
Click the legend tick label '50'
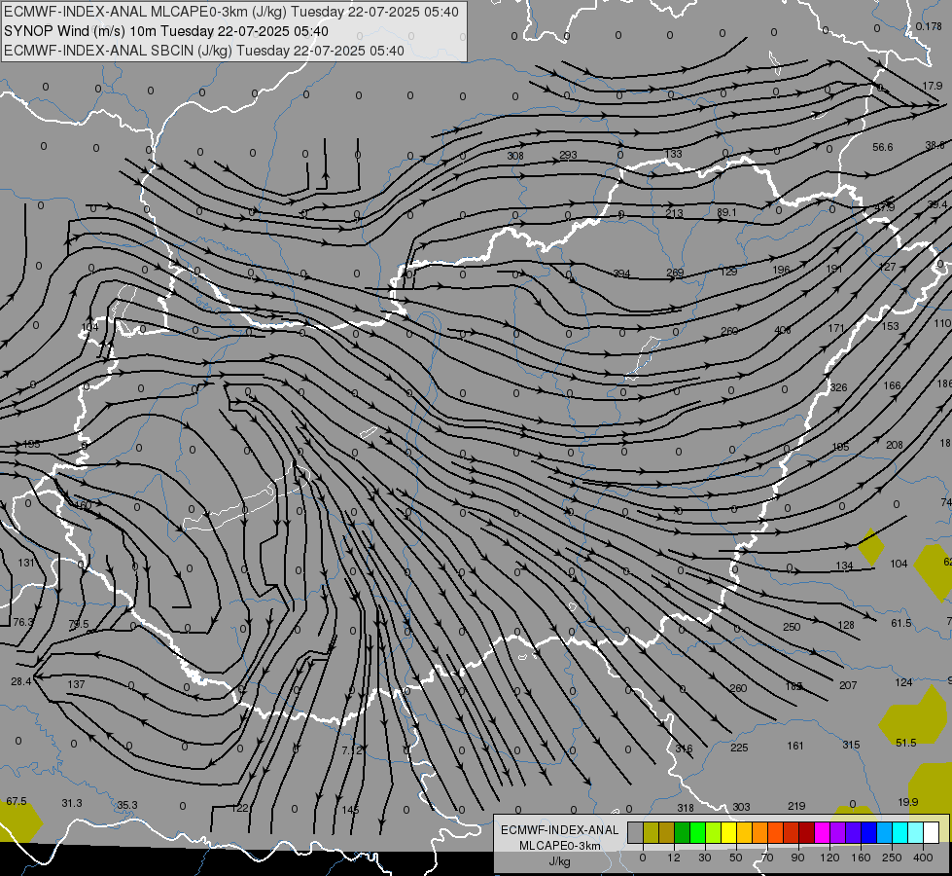tap(736, 858)
